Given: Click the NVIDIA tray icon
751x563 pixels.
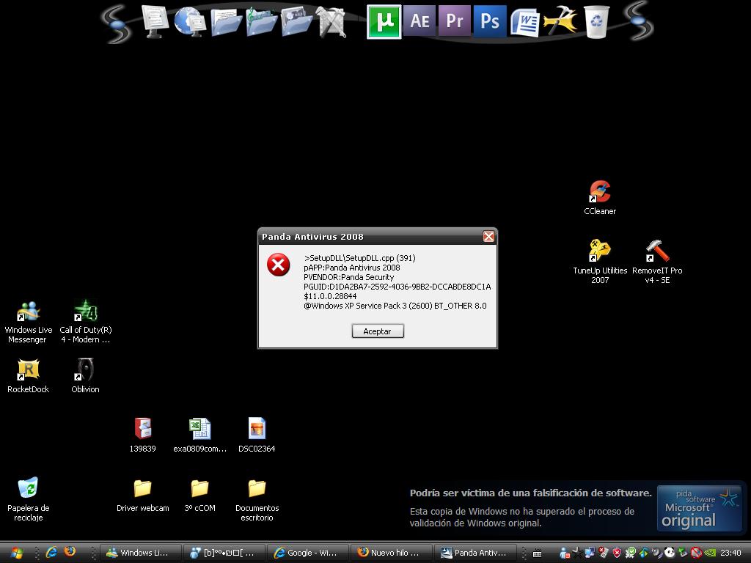Looking at the screenshot, I should click(x=710, y=553).
